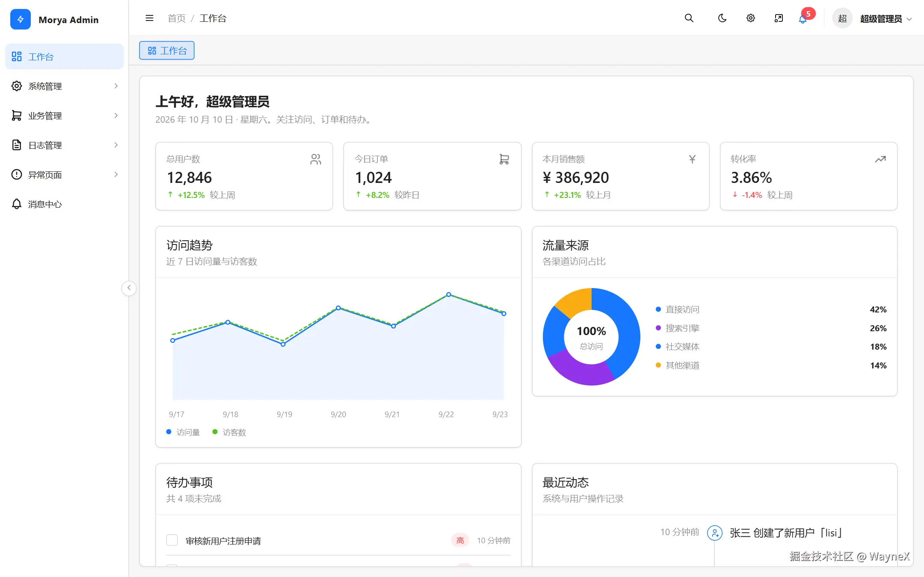
Task: Expand 系统管理 sidebar menu
Action: click(x=65, y=86)
